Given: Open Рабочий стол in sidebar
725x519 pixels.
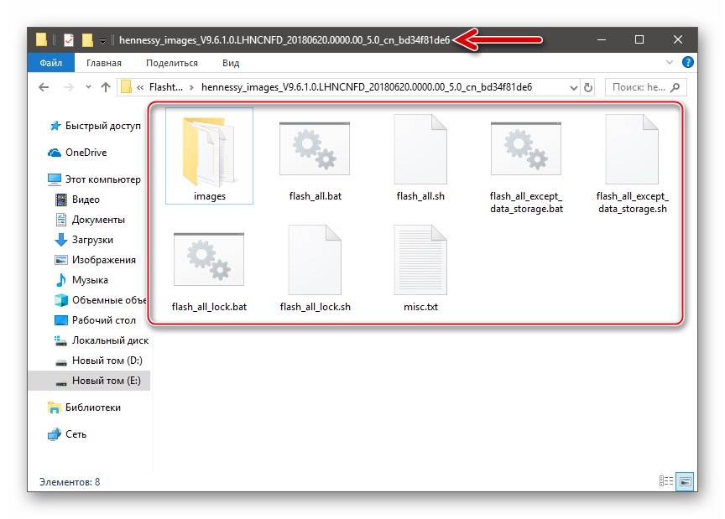Looking at the screenshot, I should coord(96,320).
